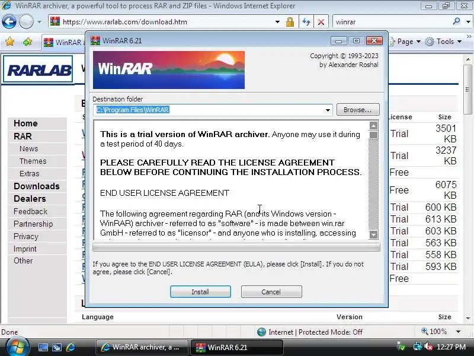Viewport: 474px width, 356px height.
Task: Click the network tray icon
Action: click(417, 347)
